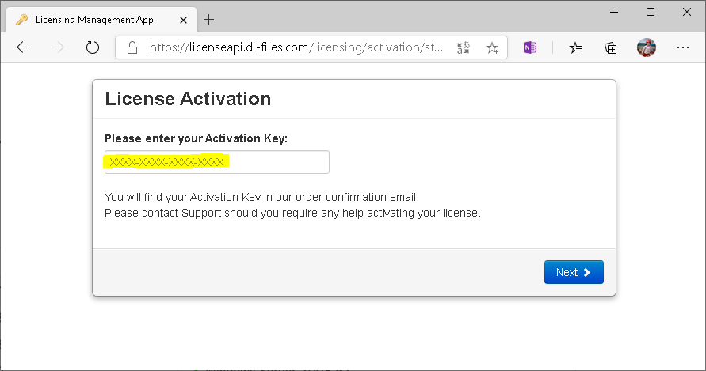The height and width of the screenshot is (371, 706).
Task: Open the Settings and more menu
Action: pyautogui.click(x=682, y=47)
